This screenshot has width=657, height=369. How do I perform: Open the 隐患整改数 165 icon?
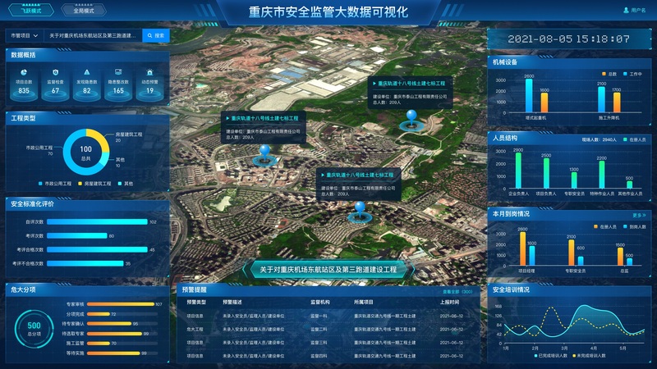(118, 72)
